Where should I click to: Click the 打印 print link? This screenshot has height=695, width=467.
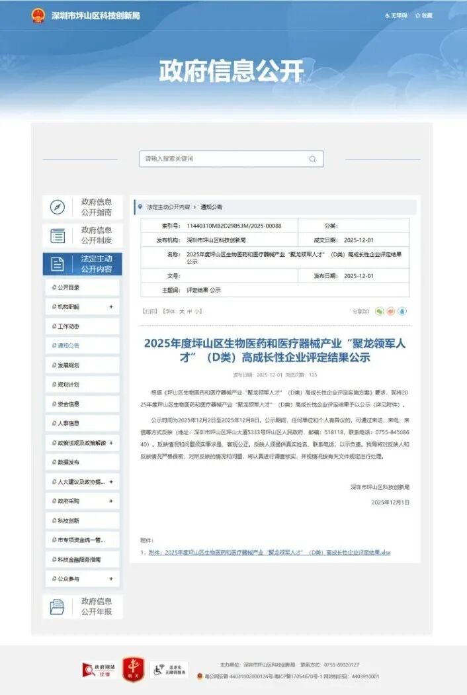coord(149,311)
